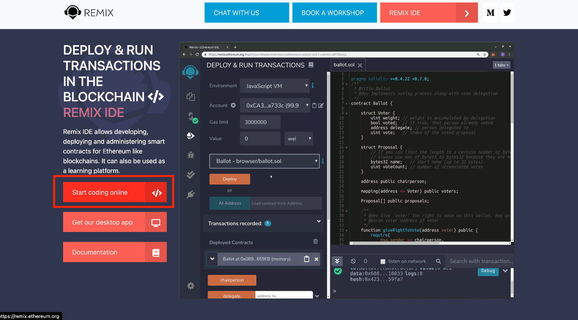
Task: Click the terminal search magnifier icon
Action: point(438,261)
